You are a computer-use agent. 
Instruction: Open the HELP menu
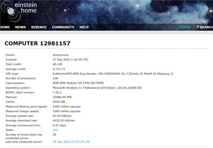pyautogui.click(x=84, y=27)
